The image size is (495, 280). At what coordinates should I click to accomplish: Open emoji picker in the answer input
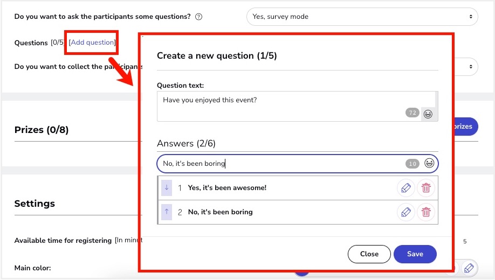click(x=429, y=163)
